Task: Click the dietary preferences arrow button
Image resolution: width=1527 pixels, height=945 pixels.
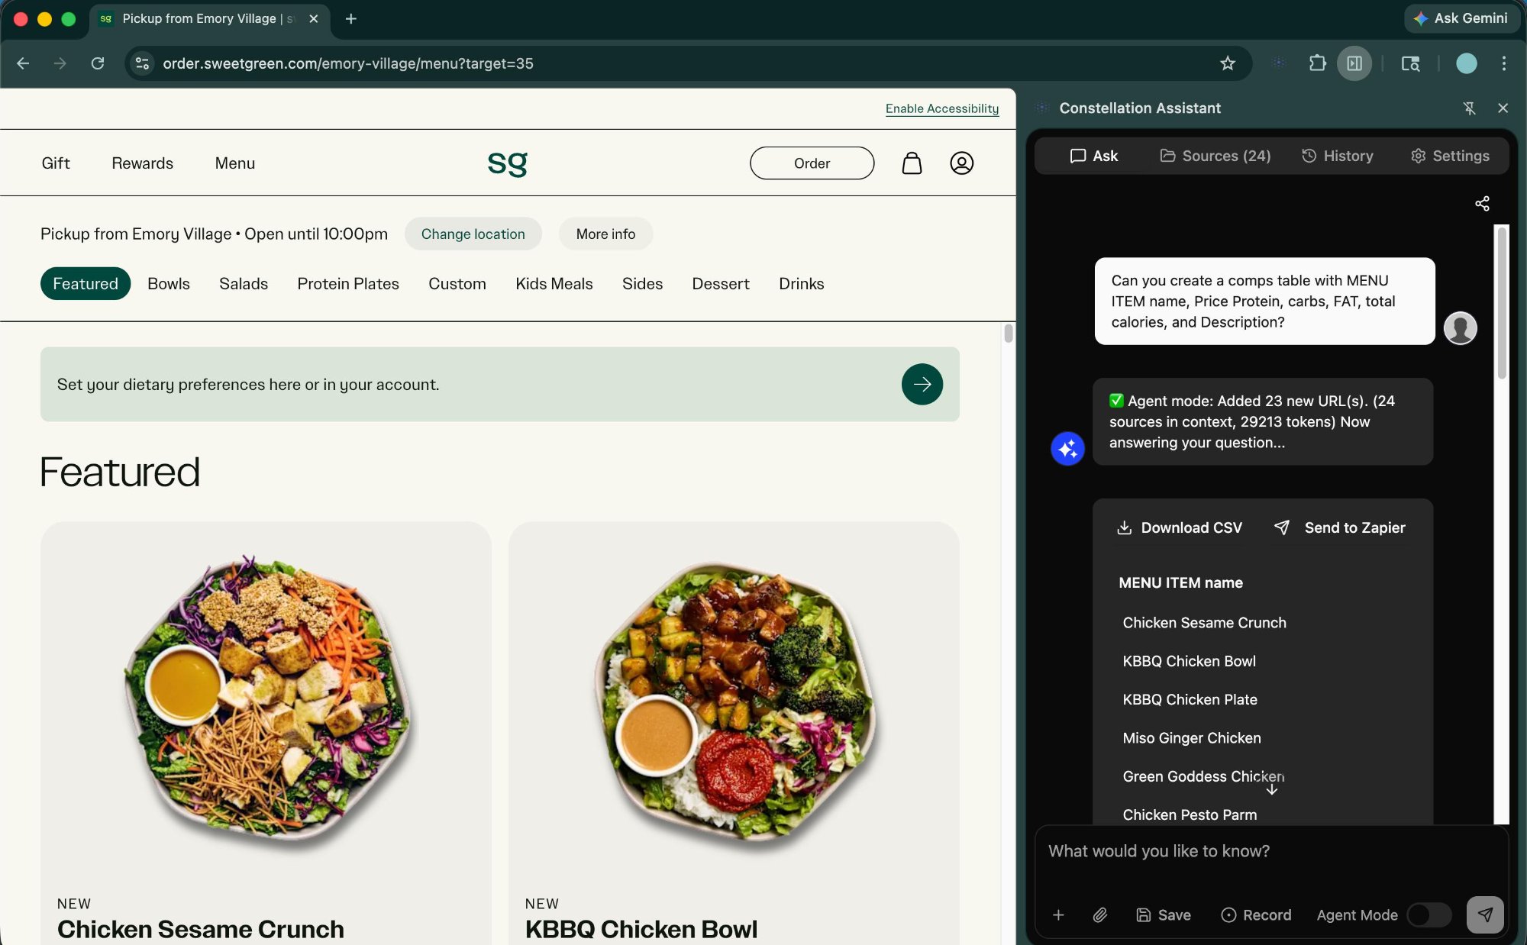Action: [922, 384]
